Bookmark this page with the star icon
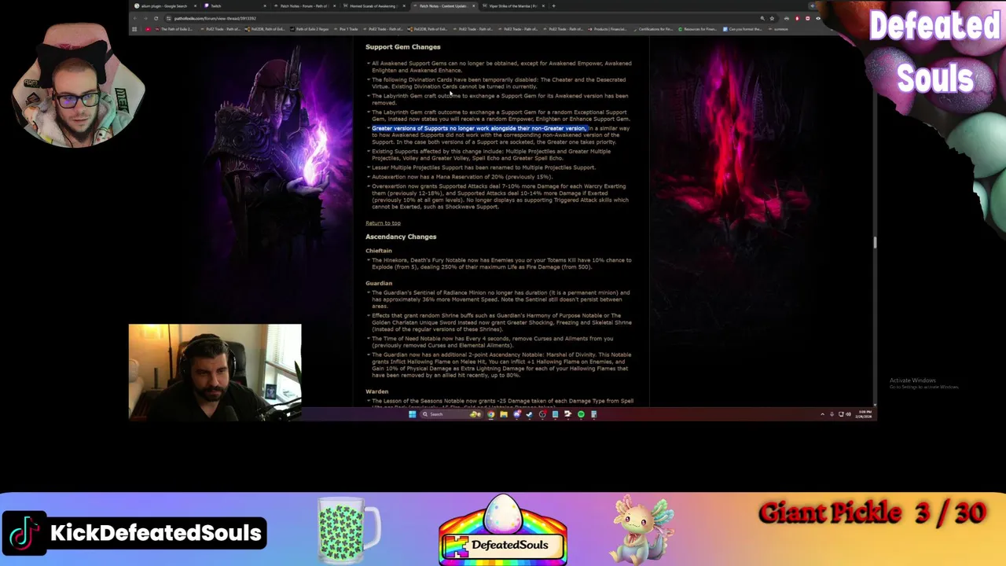 coord(772,18)
